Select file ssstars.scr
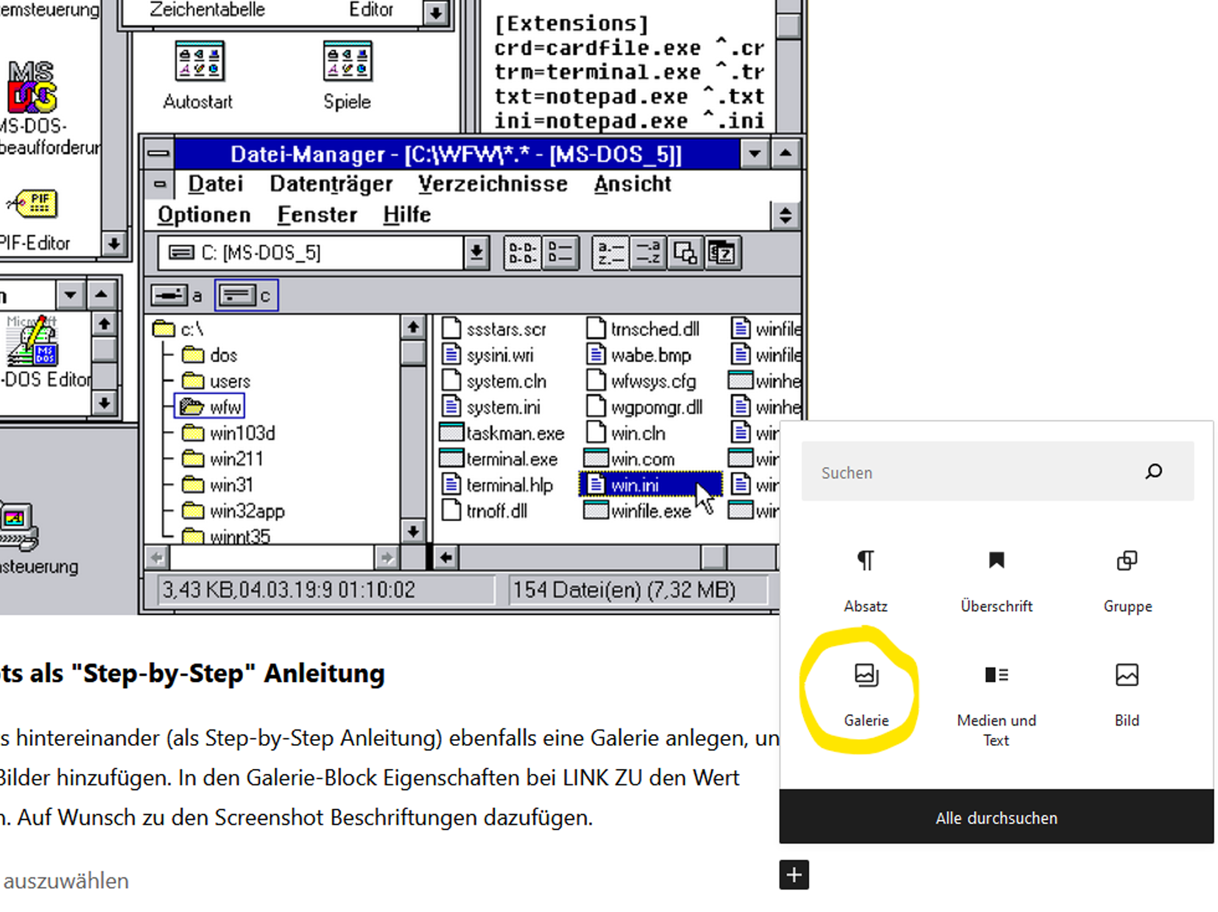 tap(494, 329)
